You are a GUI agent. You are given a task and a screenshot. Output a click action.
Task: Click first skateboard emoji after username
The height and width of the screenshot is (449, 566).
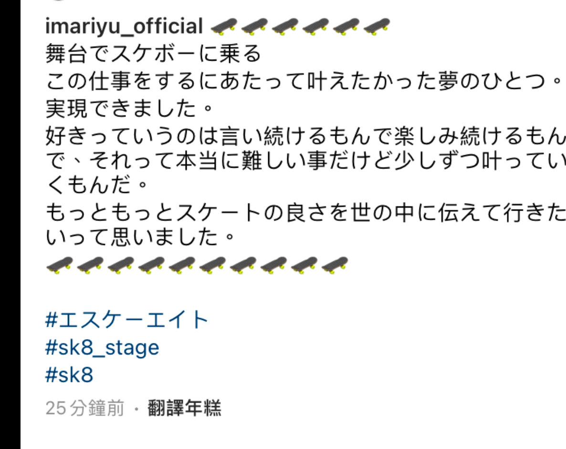pyautogui.click(x=223, y=27)
